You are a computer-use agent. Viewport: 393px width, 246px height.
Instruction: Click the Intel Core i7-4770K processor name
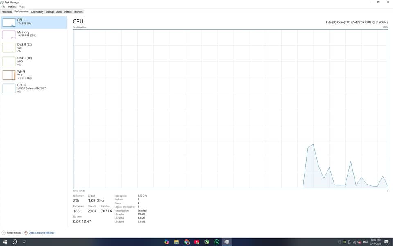pyautogui.click(x=357, y=22)
